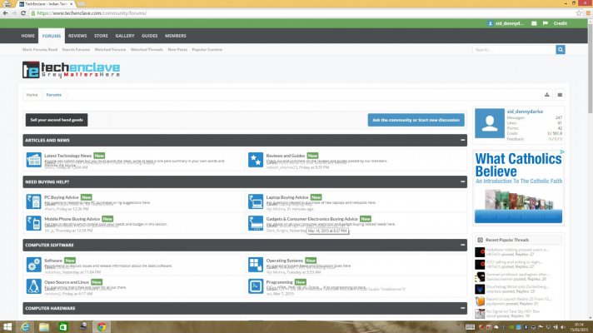This screenshot has width=593, height=333.
Task: Click the Home breadcrumb link
Action: tap(32, 95)
